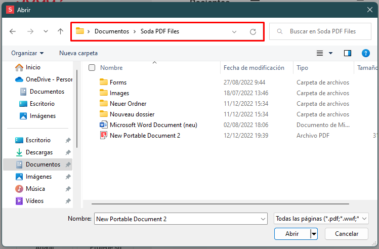Click the Abrir button

(x=292, y=234)
